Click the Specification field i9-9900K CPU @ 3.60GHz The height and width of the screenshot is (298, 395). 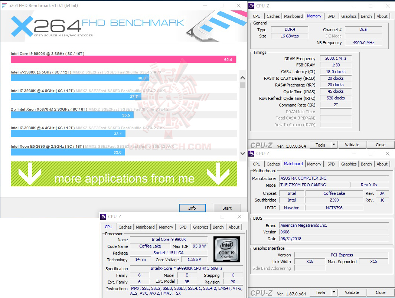186,268
